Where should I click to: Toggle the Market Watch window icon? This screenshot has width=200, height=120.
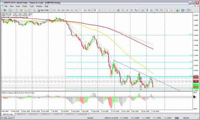tap(17, 10)
